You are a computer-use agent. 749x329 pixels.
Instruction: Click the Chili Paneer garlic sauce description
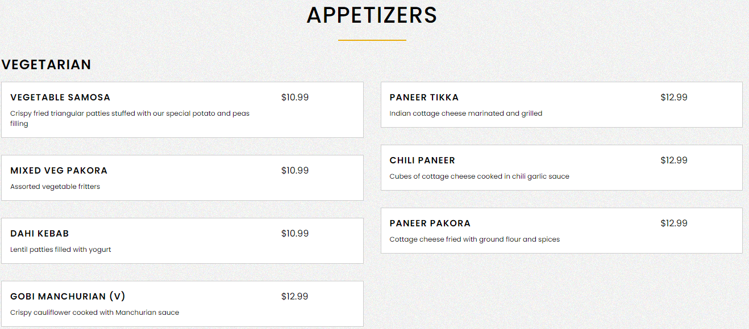[x=479, y=176]
